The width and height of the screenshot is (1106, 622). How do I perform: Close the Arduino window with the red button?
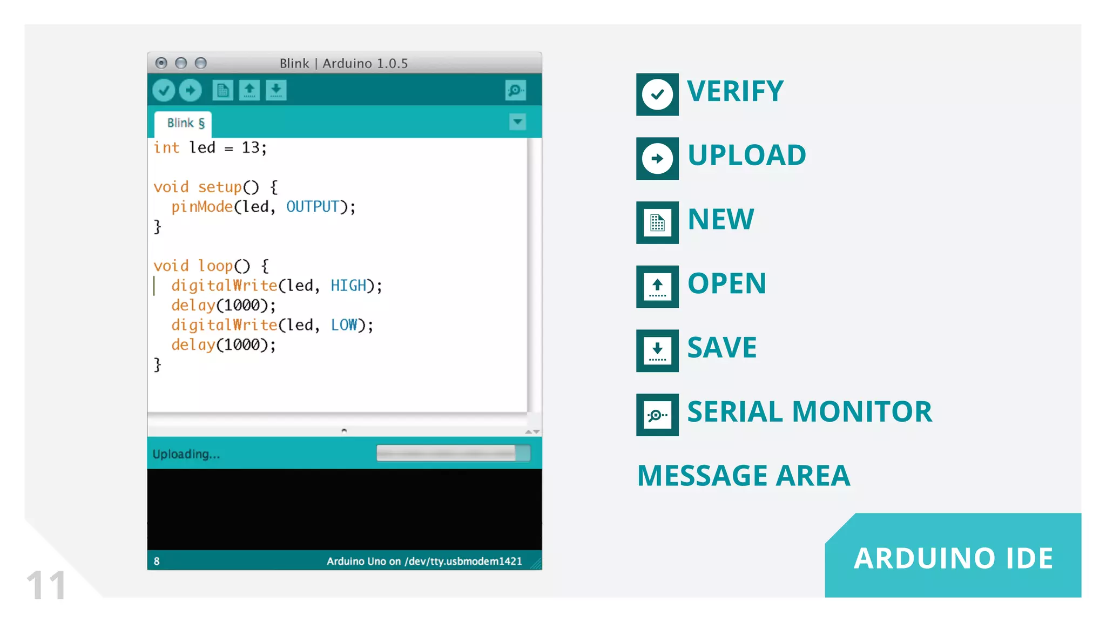[161, 63]
